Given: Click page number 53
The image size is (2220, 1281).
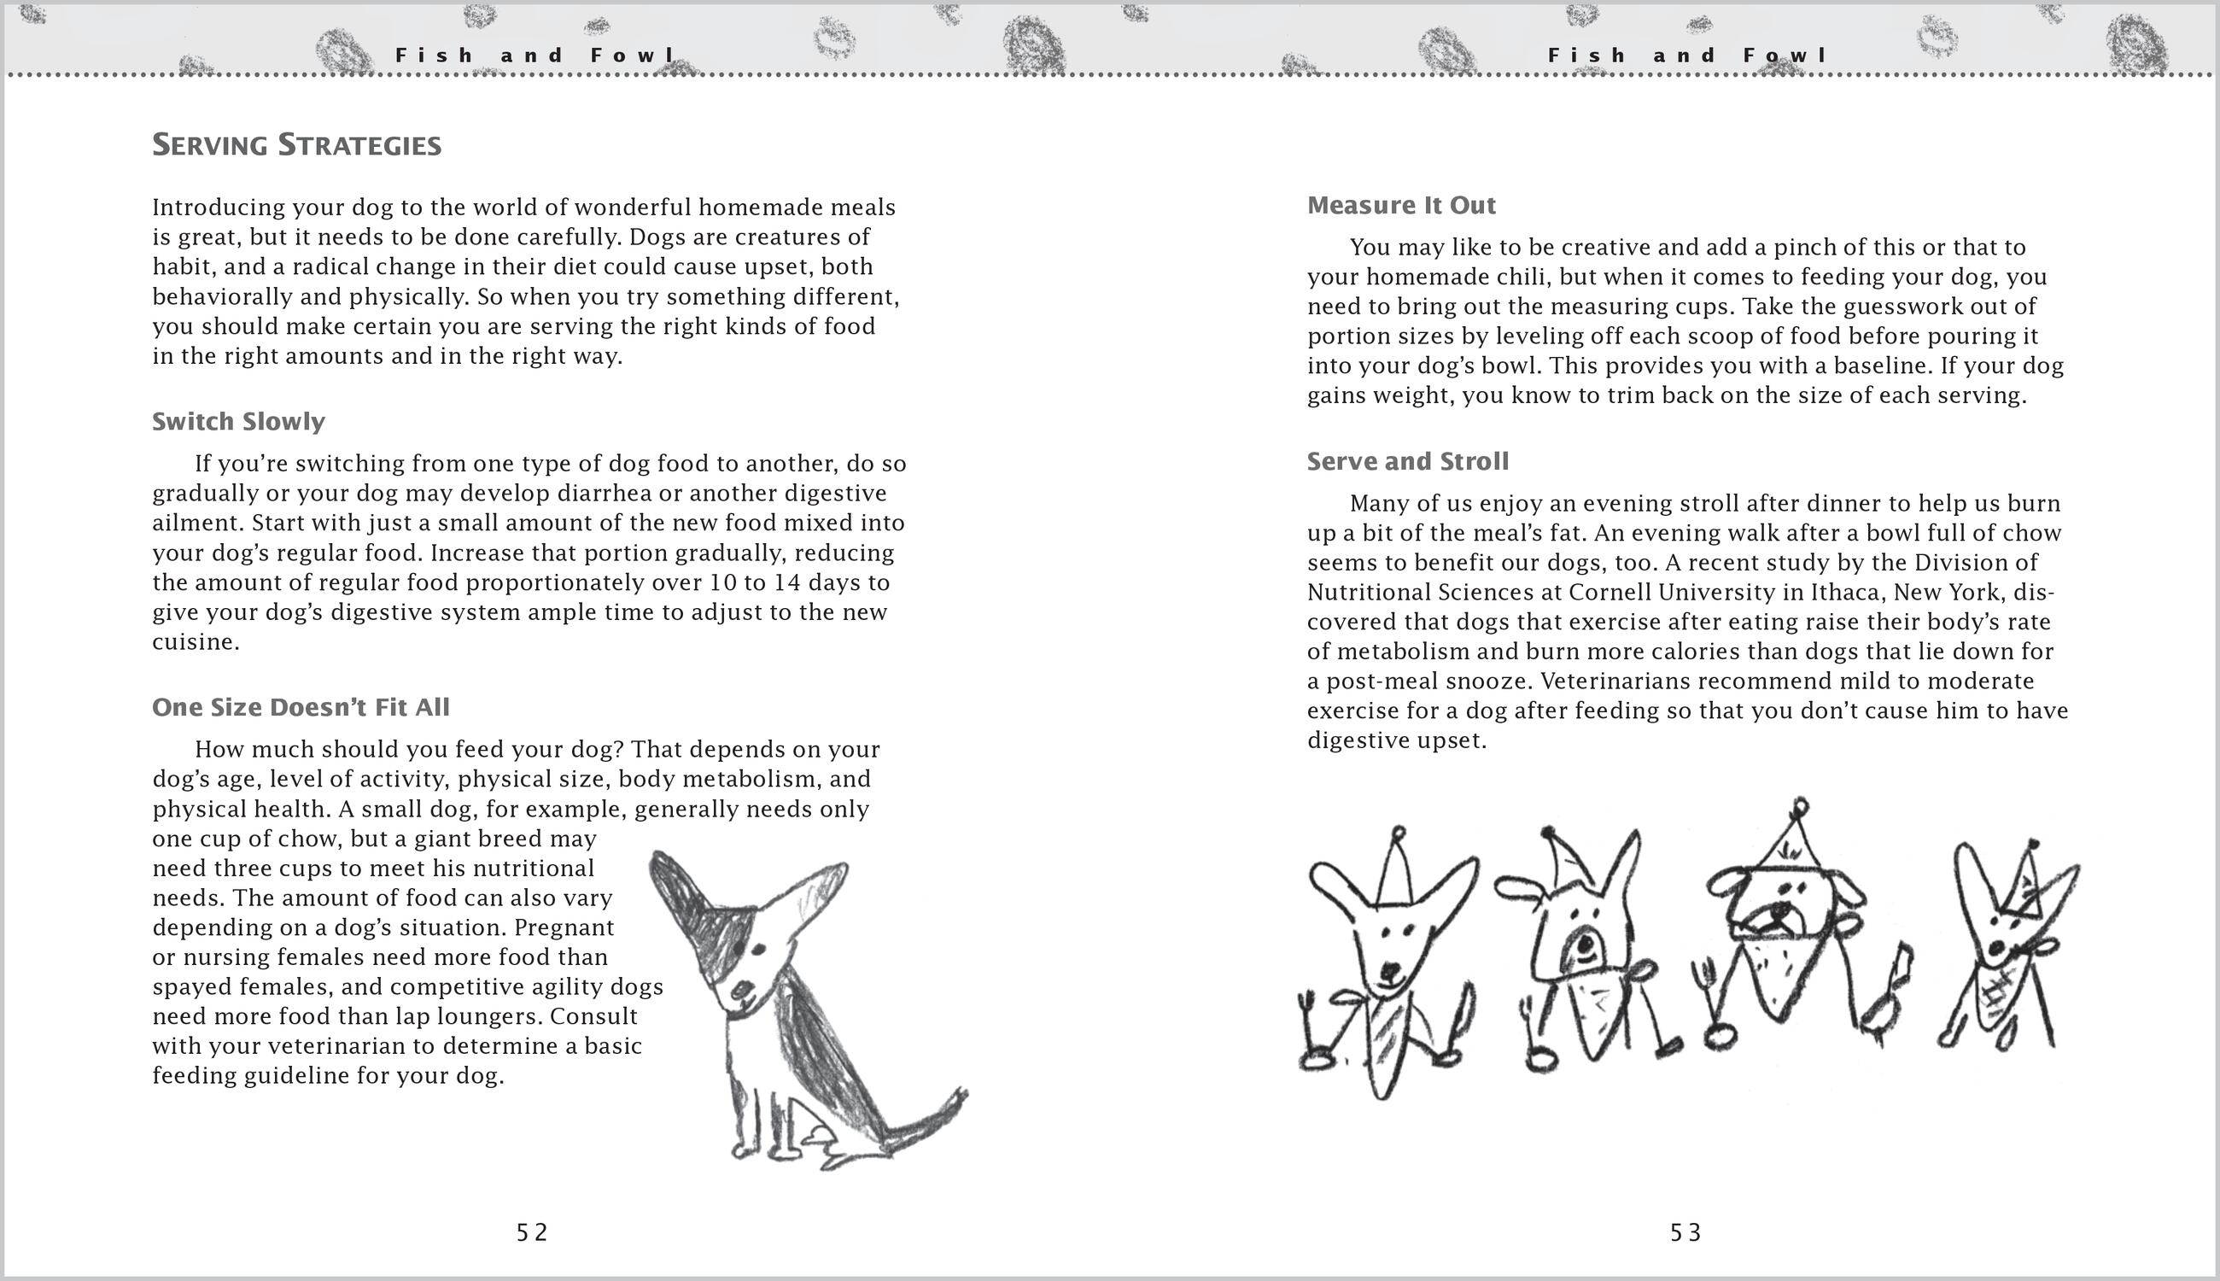Looking at the screenshot, I should tap(1685, 1232).
